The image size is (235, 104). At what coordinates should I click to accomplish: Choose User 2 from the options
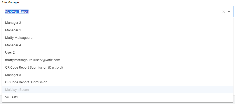click(x=10, y=53)
